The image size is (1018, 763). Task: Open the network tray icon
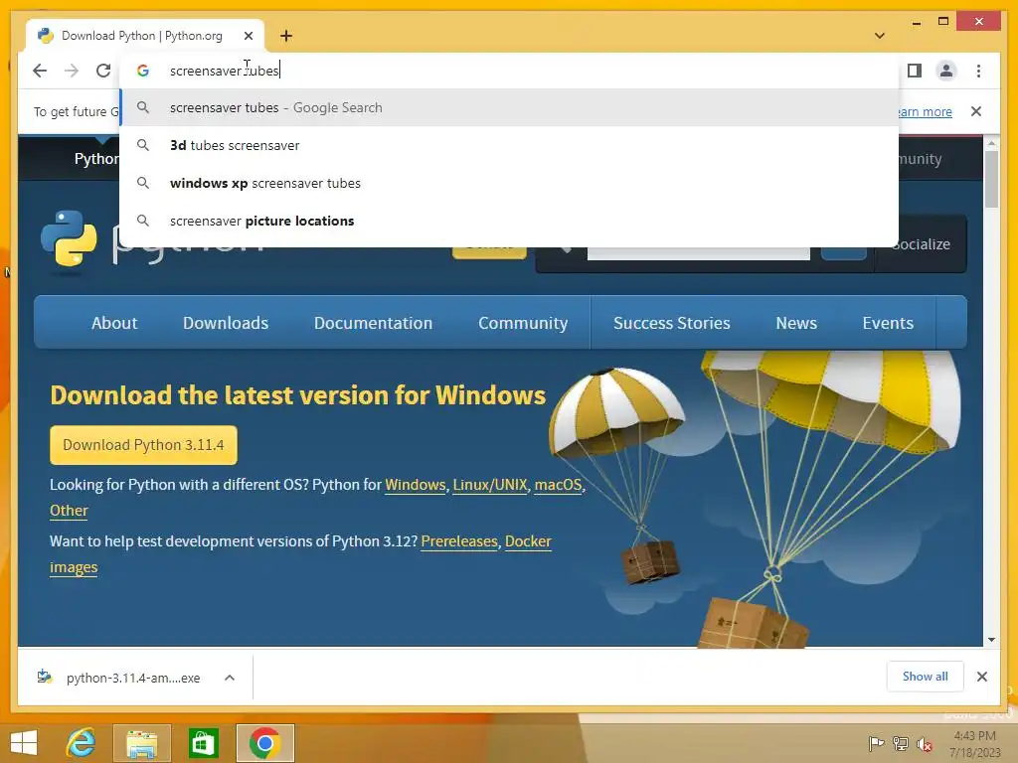pos(901,744)
